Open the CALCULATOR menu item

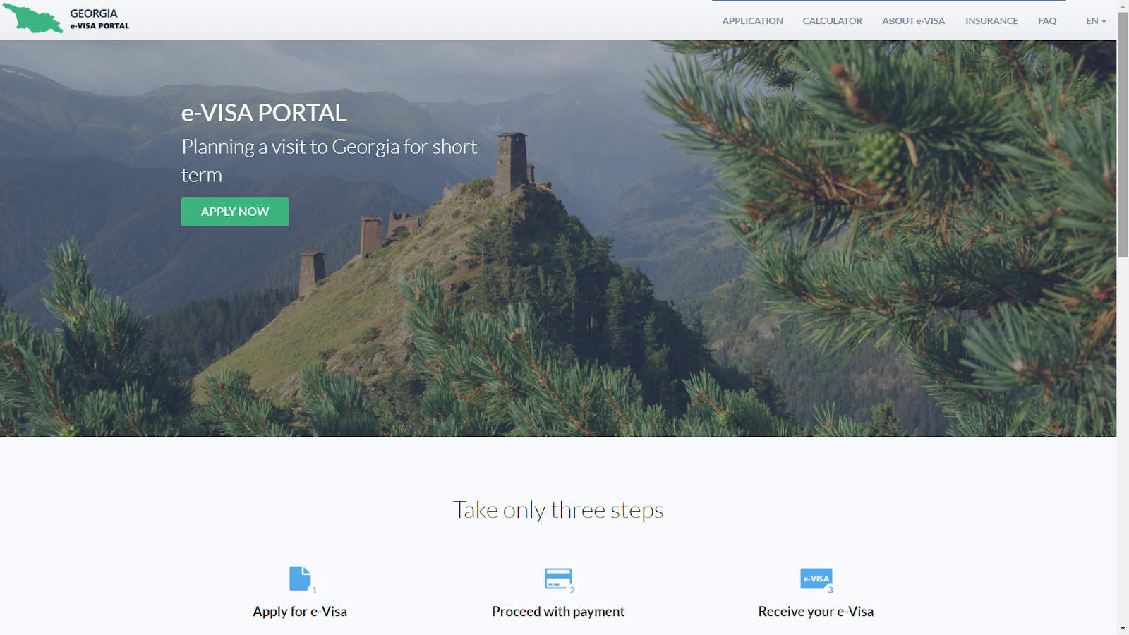(x=833, y=20)
